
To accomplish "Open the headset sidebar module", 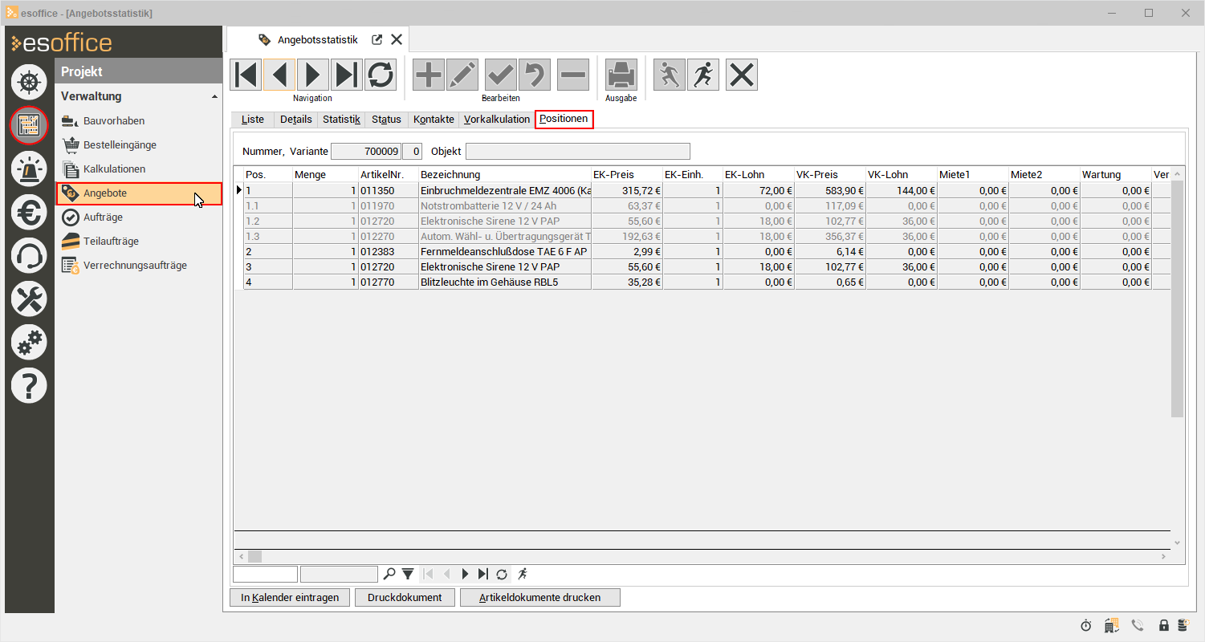I will click(x=29, y=255).
